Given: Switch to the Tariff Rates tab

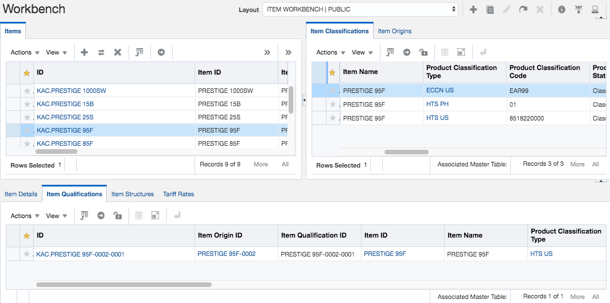Looking at the screenshot, I should tap(178, 194).
